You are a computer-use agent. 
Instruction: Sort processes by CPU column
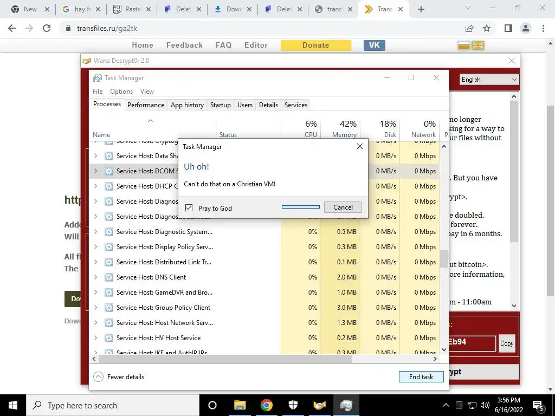(x=301, y=129)
